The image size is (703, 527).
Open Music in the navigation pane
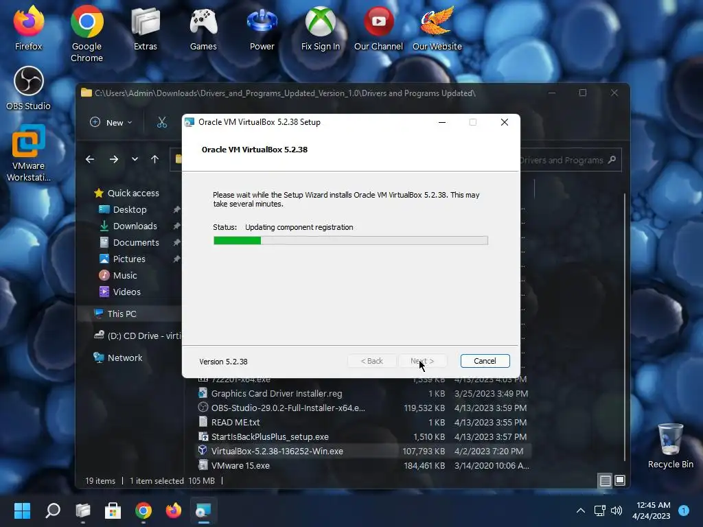coord(125,276)
